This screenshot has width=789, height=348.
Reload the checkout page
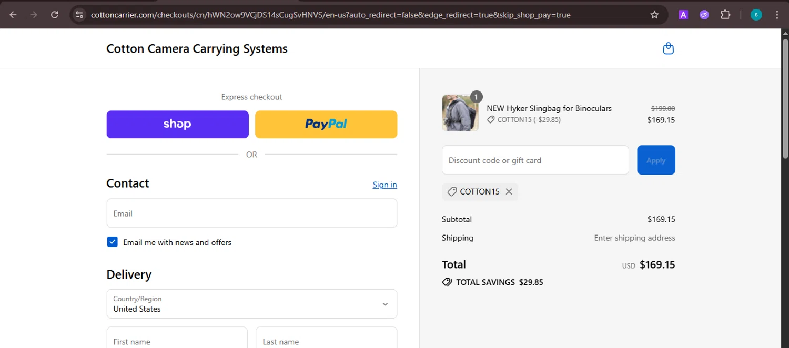(x=55, y=15)
